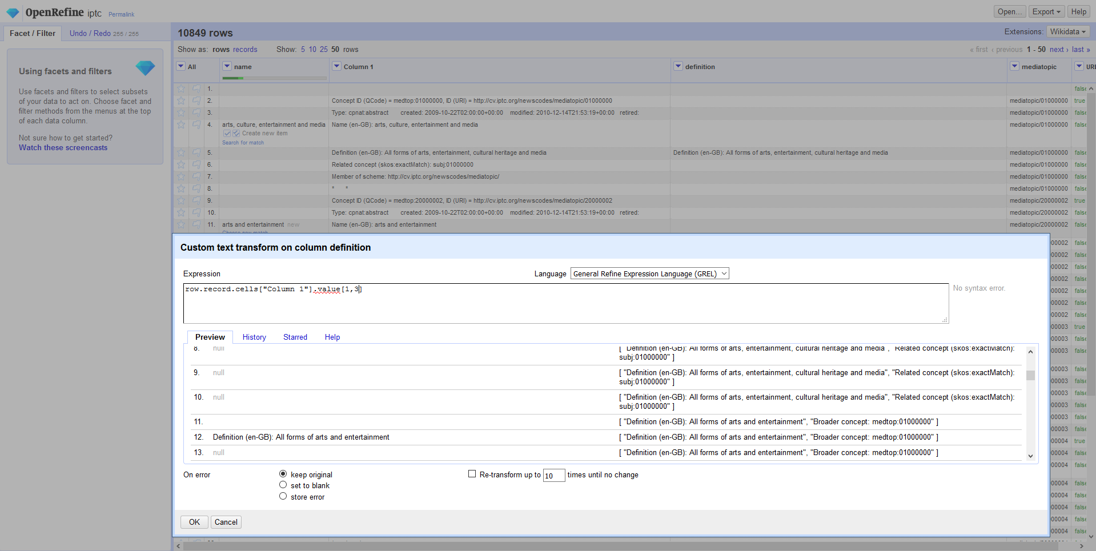Open the Help tab in the dialog

pyautogui.click(x=332, y=337)
